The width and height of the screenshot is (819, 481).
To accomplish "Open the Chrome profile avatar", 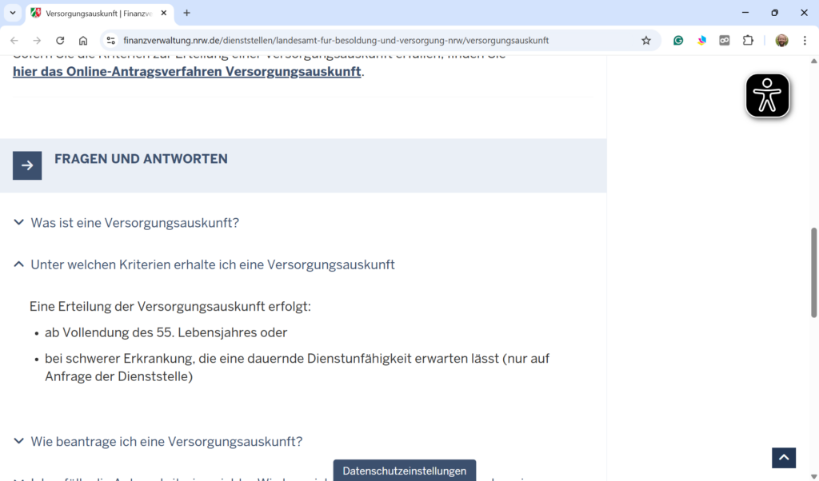I will [781, 41].
